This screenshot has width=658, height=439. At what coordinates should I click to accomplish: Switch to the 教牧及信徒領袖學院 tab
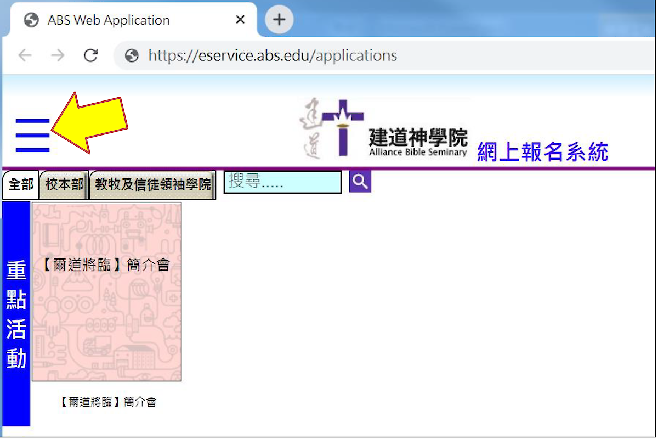[x=152, y=184]
